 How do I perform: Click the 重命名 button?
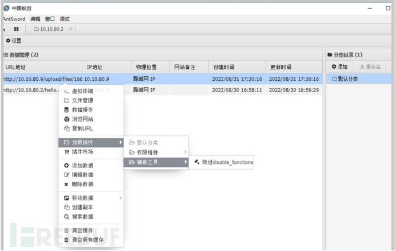[370, 66]
